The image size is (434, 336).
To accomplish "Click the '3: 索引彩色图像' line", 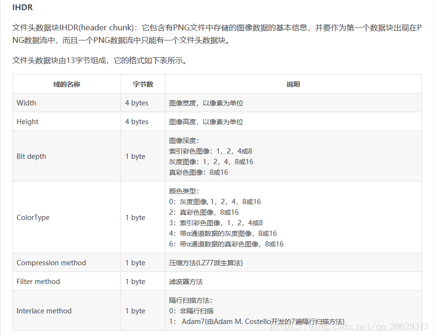I will click(216, 222).
